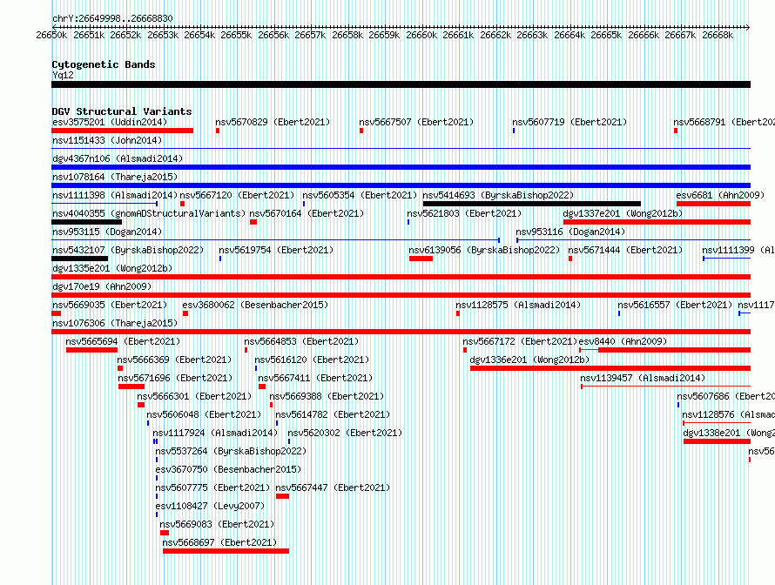Open the nsv5667507 (Ebert2021) variant
This screenshot has width=775, height=585.
point(416,122)
